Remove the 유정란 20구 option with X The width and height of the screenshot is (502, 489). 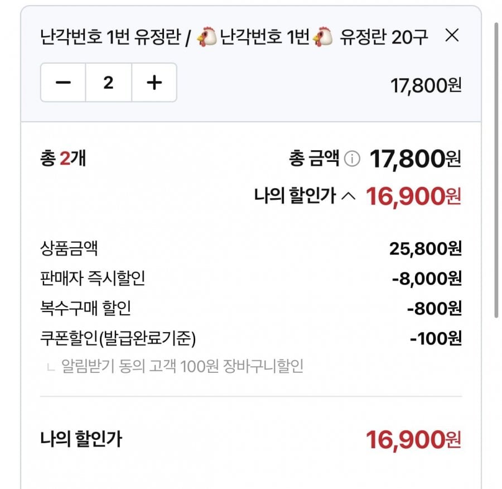[452, 35]
